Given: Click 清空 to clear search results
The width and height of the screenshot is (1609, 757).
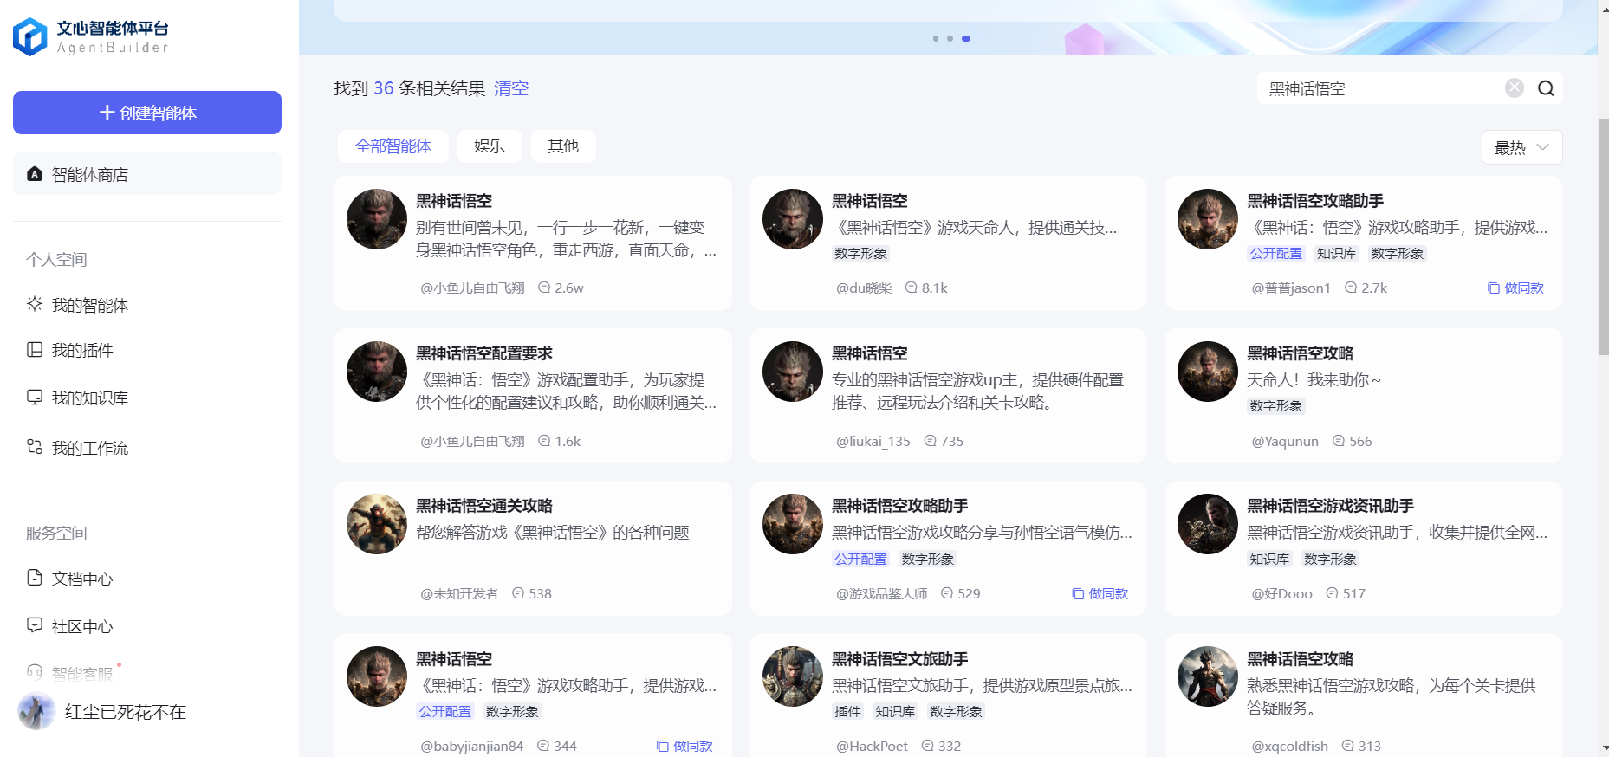Looking at the screenshot, I should click(x=511, y=88).
